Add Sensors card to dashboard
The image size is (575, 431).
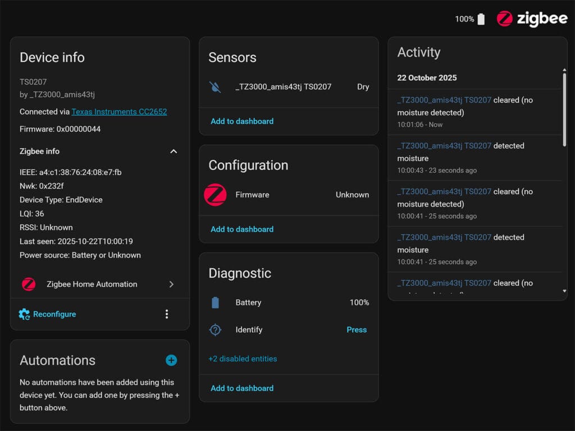click(x=242, y=121)
